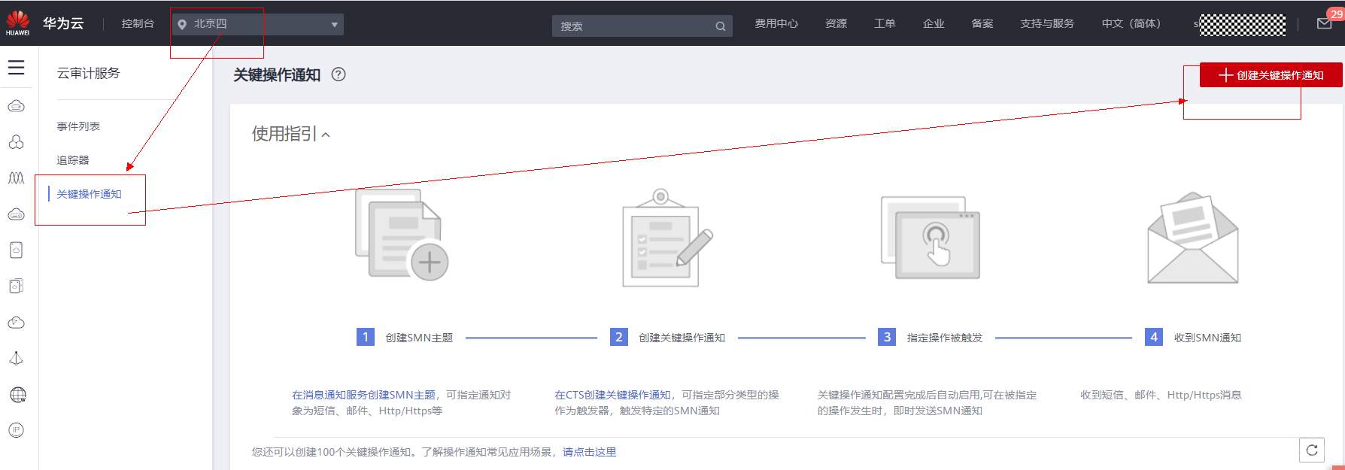Open the mail notifications icon

(1324, 24)
